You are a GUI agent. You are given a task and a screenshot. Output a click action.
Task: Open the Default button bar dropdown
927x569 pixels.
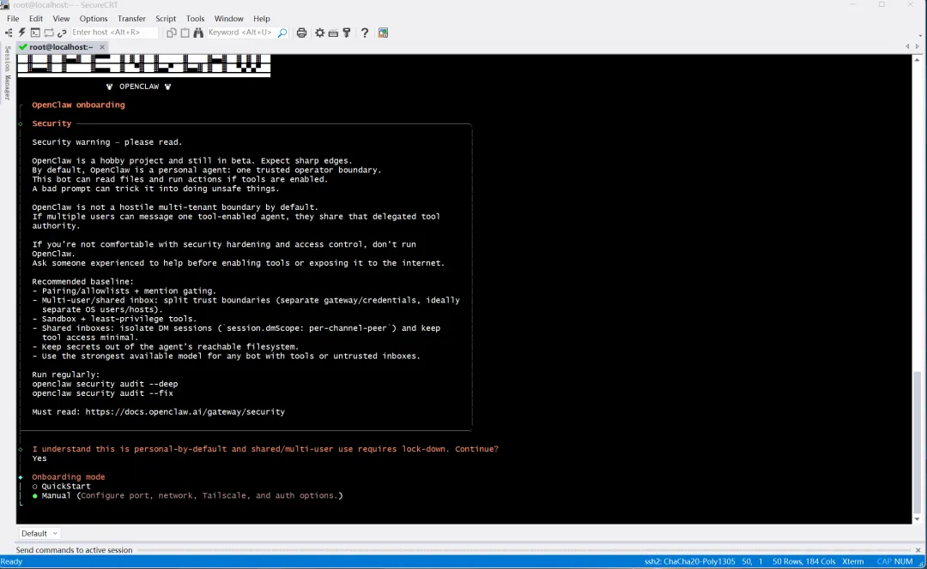39,534
